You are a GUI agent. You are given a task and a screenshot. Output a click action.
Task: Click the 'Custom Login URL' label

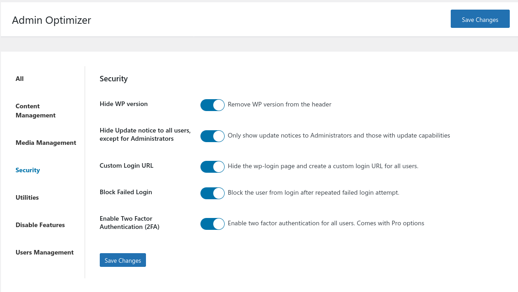point(127,165)
